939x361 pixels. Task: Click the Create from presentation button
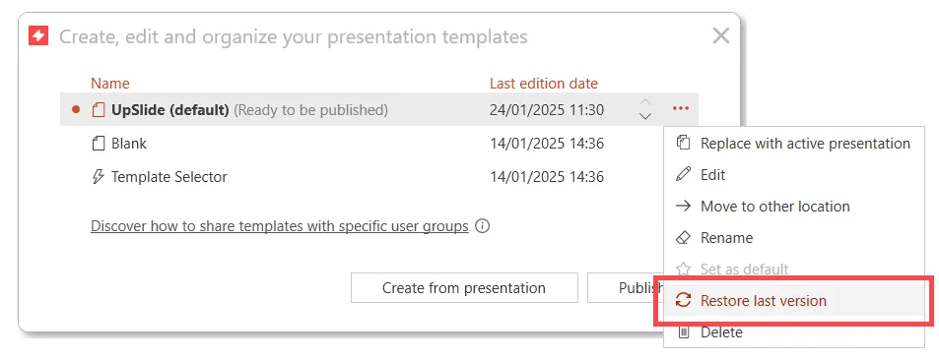pos(464,288)
